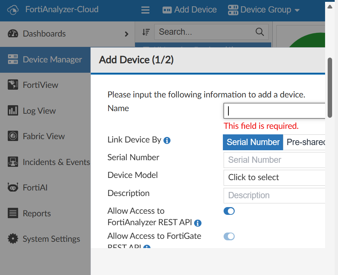338x275 pixels.
Task: Open Incidents & Events in sidebar
Action: pyautogui.click(x=49, y=162)
